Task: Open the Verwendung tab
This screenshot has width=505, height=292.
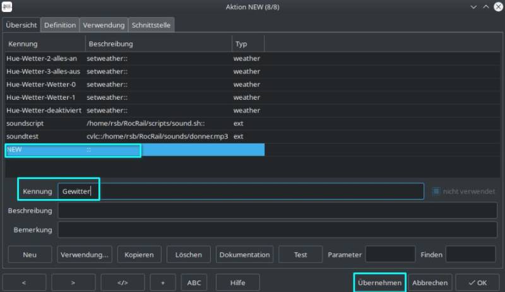Action: [x=104, y=25]
